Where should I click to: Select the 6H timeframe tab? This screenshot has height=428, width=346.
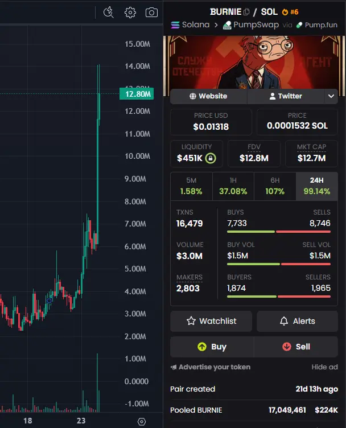point(275,187)
